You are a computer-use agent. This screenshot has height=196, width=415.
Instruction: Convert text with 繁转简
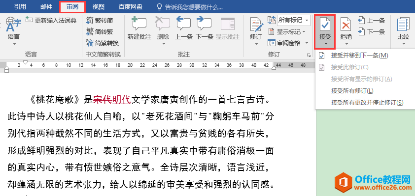[x=100, y=20]
